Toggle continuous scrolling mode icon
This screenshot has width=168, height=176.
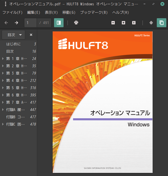coord(151,23)
